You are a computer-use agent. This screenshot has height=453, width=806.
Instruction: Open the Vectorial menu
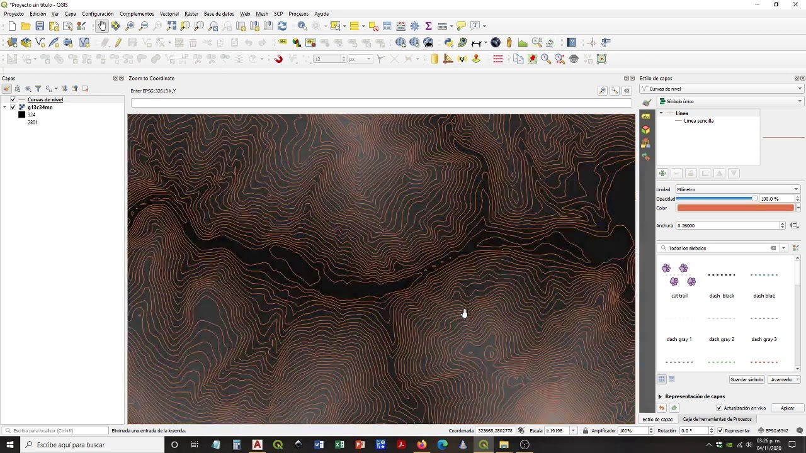coord(169,14)
